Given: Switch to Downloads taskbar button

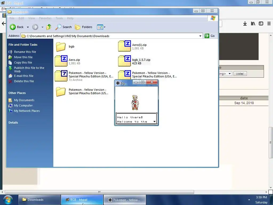Looking at the screenshot, I should (39, 200).
